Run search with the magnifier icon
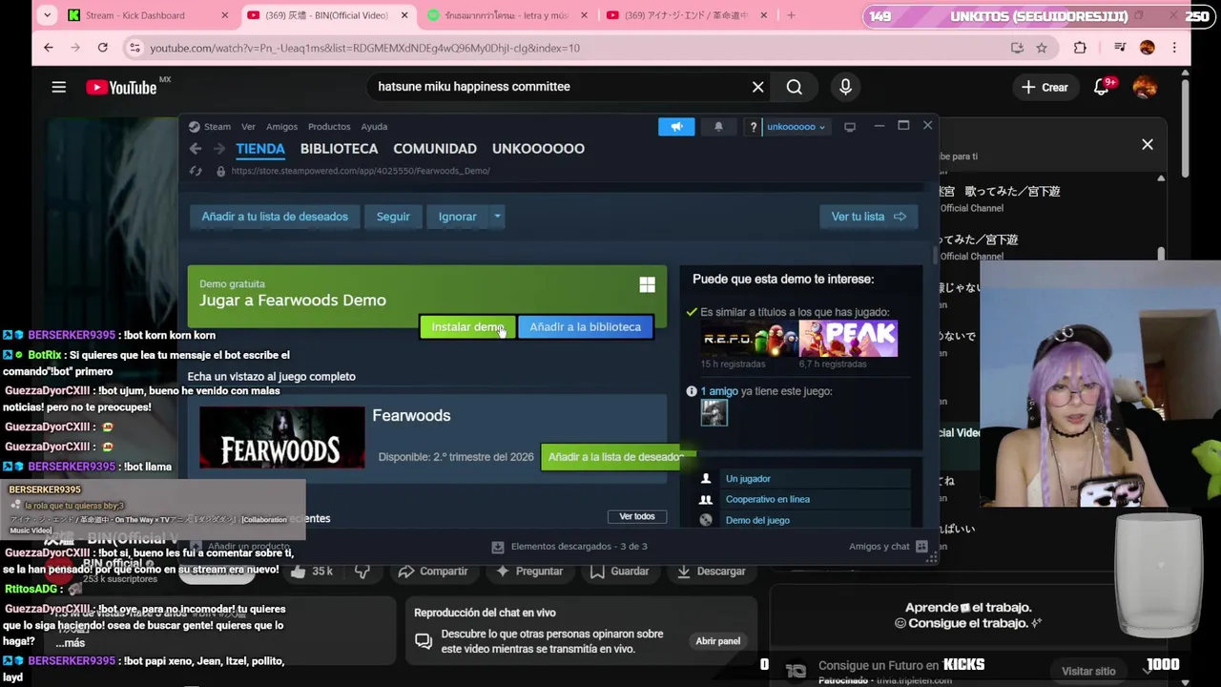The width and height of the screenshot is (1221, 687). pyautogui.click(x=794, y=87)
